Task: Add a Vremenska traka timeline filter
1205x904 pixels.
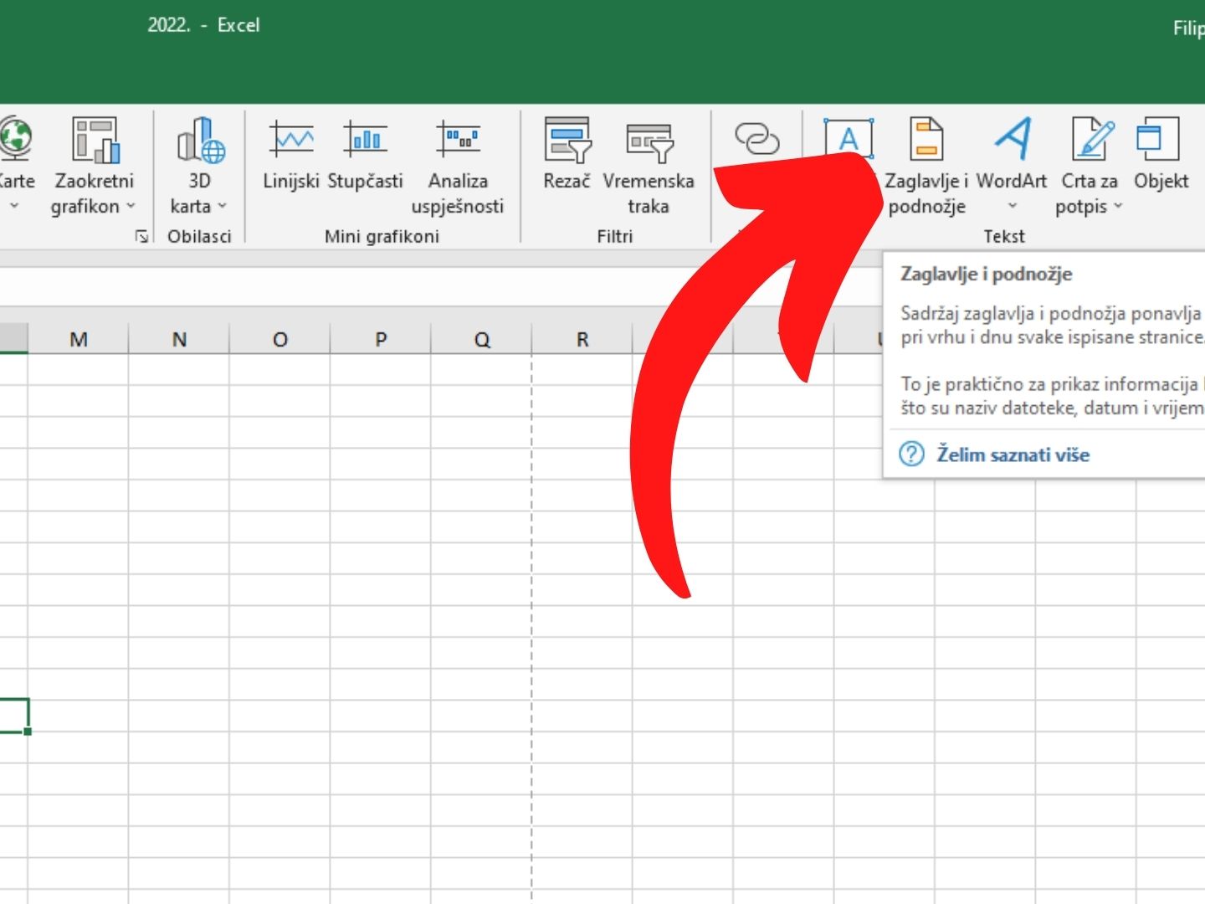Action: pos(649,166)
